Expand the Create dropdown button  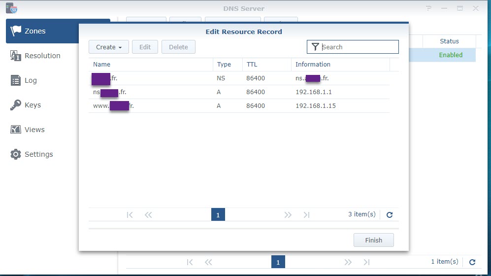pos(108,47)
